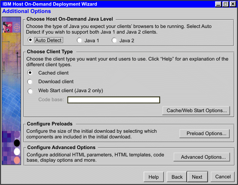The height and width of the screenshot is (185, 238).
Task: Minimize the Deployment Wizard window
Action: [x=218, y=4]
